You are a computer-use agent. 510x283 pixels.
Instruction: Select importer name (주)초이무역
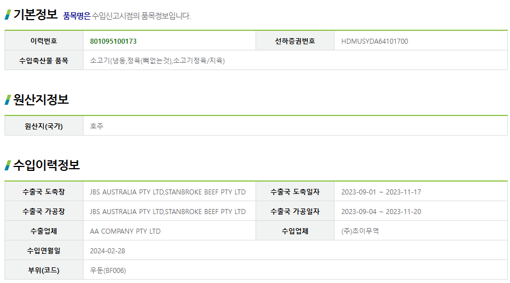tap(360, 231)
